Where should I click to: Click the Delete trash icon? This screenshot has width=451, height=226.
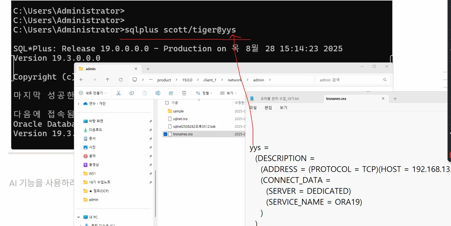184,93
